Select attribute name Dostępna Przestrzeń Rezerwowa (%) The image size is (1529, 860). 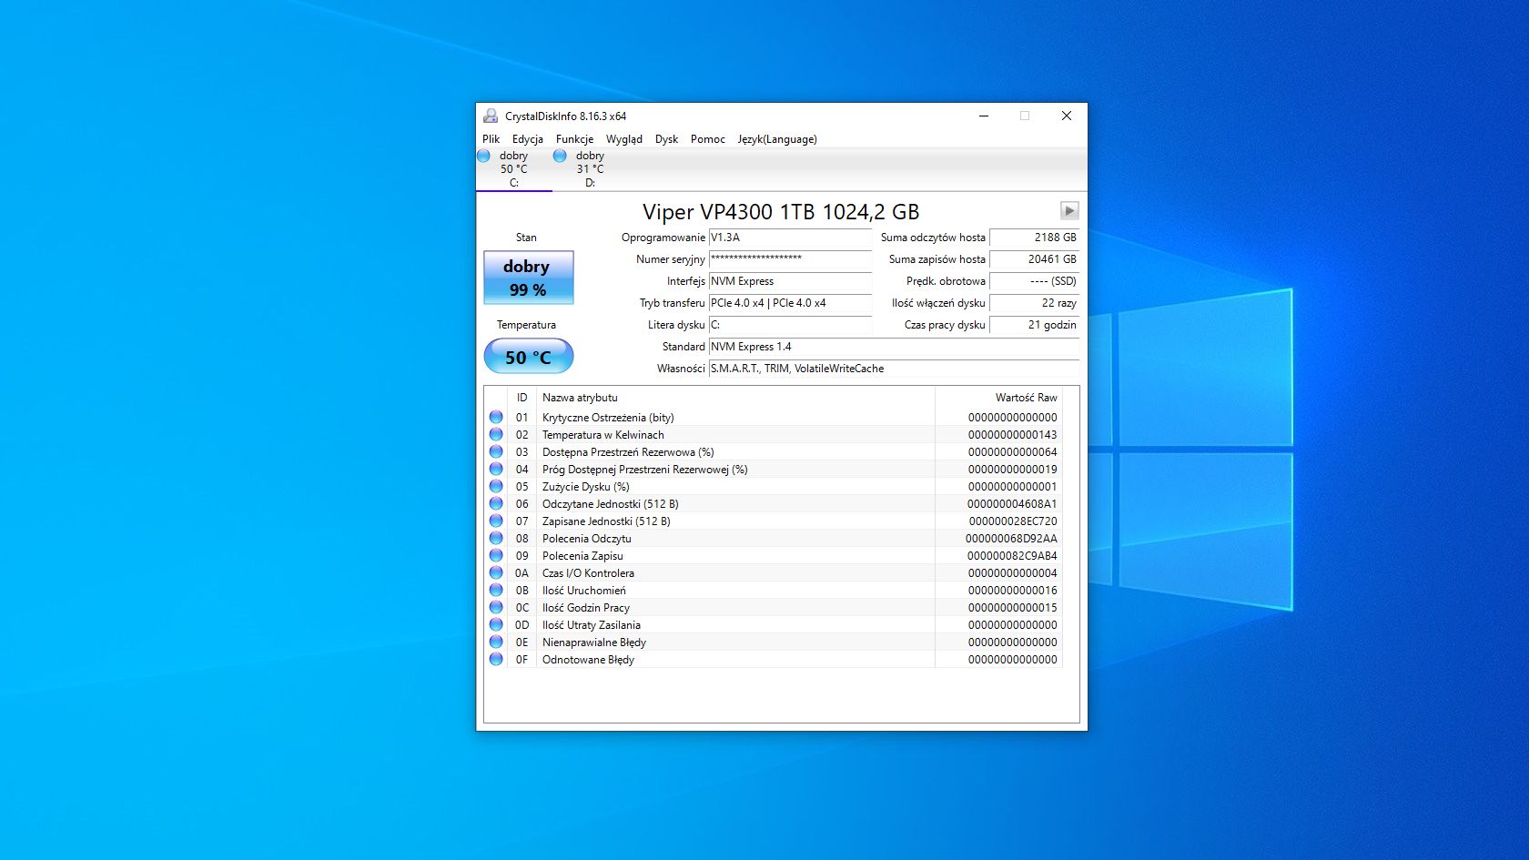tap(628, 452)
